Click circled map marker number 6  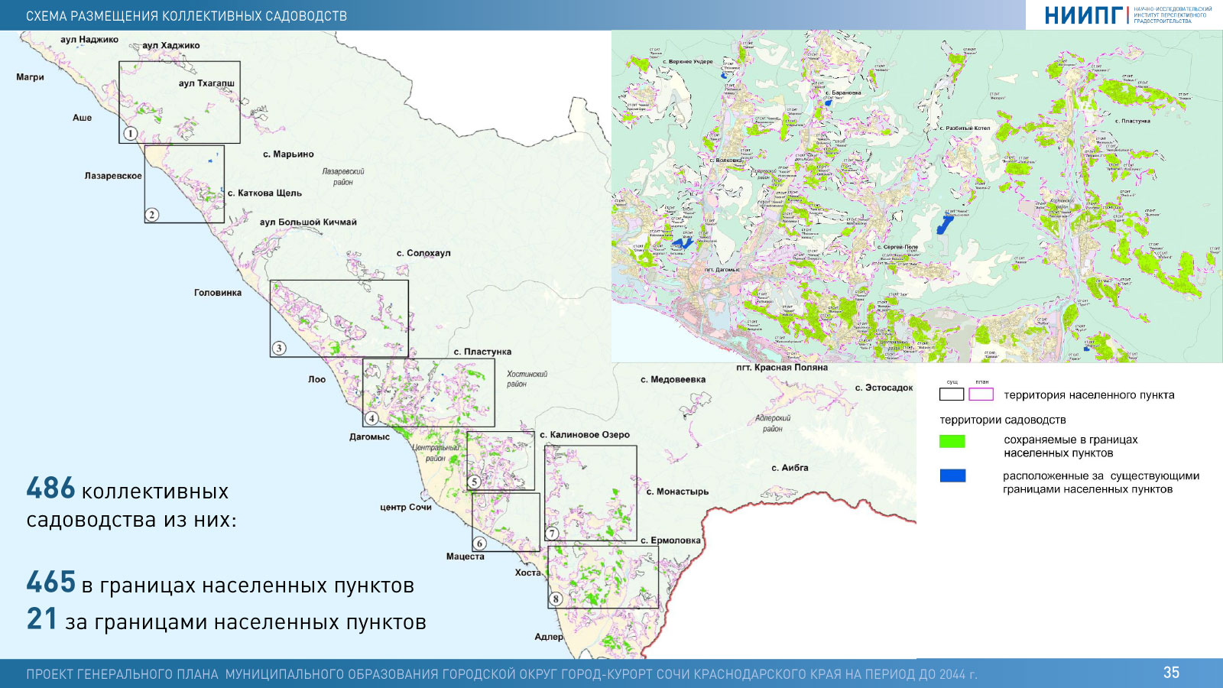479,544
